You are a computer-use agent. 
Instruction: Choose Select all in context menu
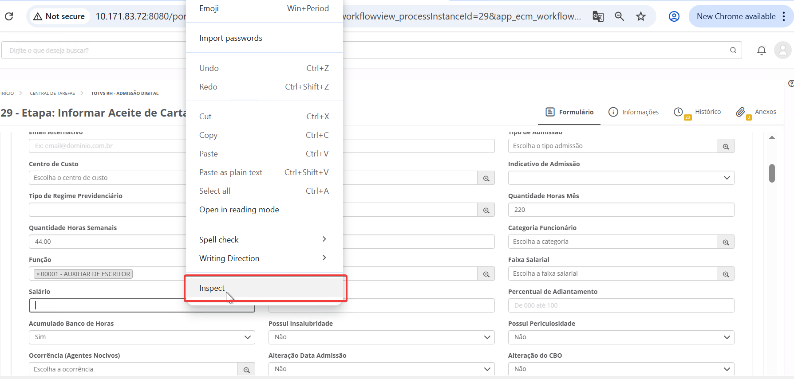click(264, 191)
